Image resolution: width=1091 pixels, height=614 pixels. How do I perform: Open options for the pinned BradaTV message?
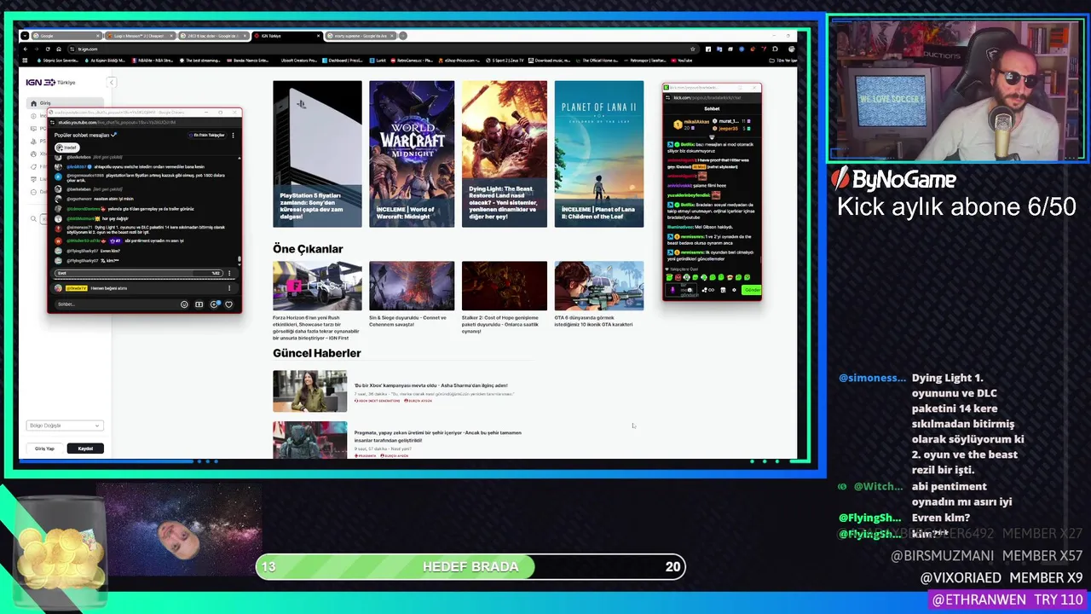click(x=228, y=288)
